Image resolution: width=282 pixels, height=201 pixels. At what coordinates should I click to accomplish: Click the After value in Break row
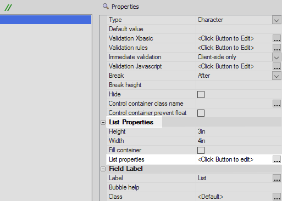[204, 76]
